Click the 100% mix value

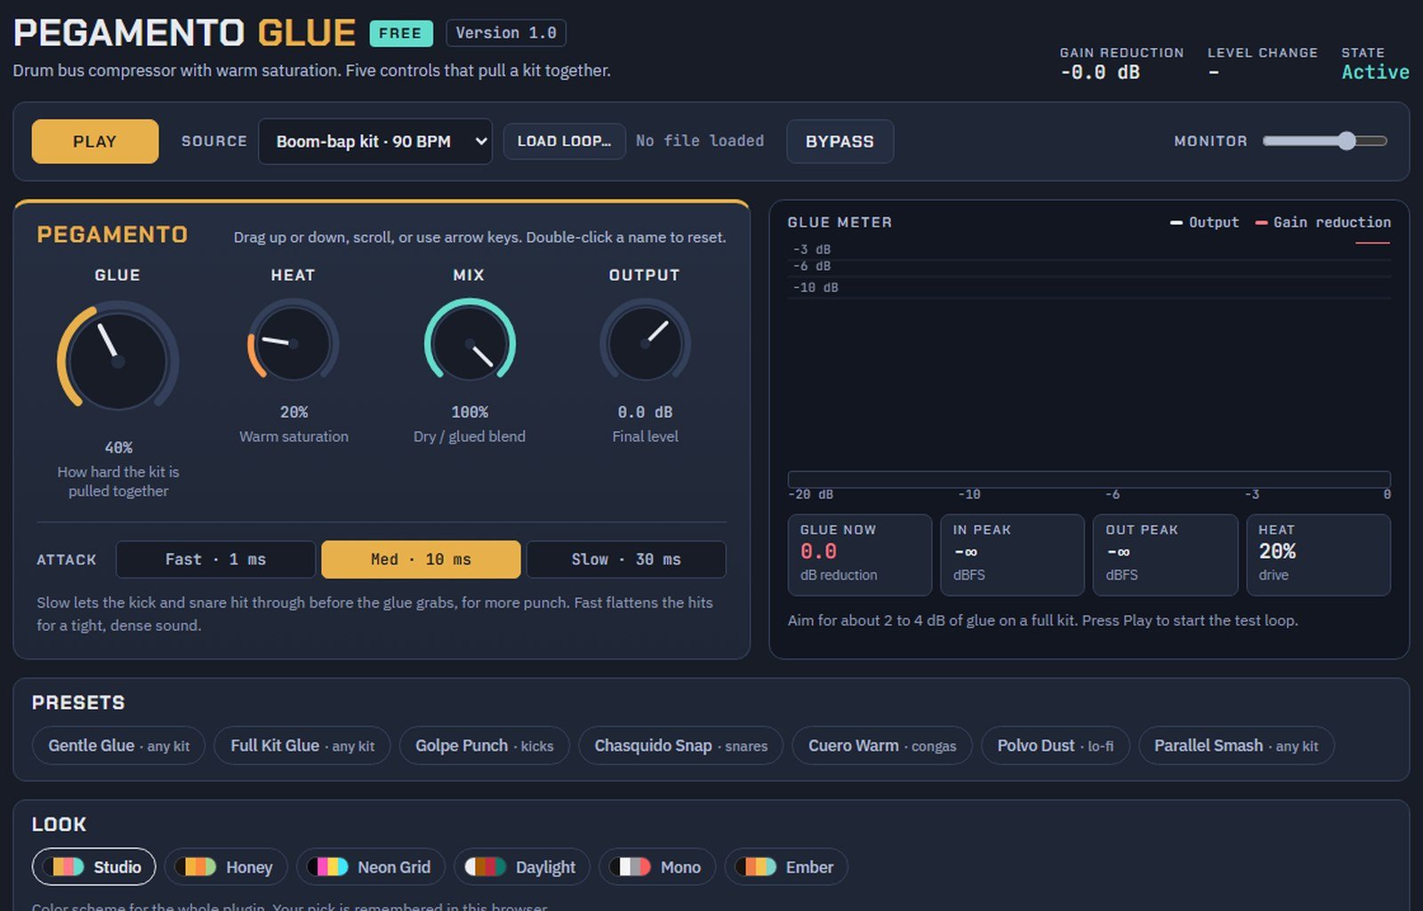pos(470,412)
